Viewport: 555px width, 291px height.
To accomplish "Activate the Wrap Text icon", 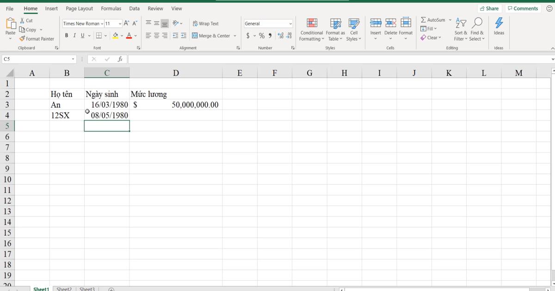I will [x=205, y=23].
